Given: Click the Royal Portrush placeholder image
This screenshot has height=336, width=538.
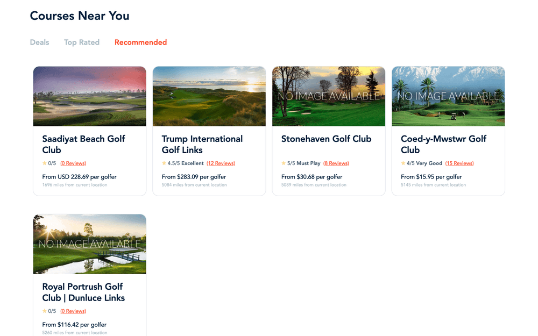Looking at the screenshot, I should pyautogui.click(x=89, y=244).
